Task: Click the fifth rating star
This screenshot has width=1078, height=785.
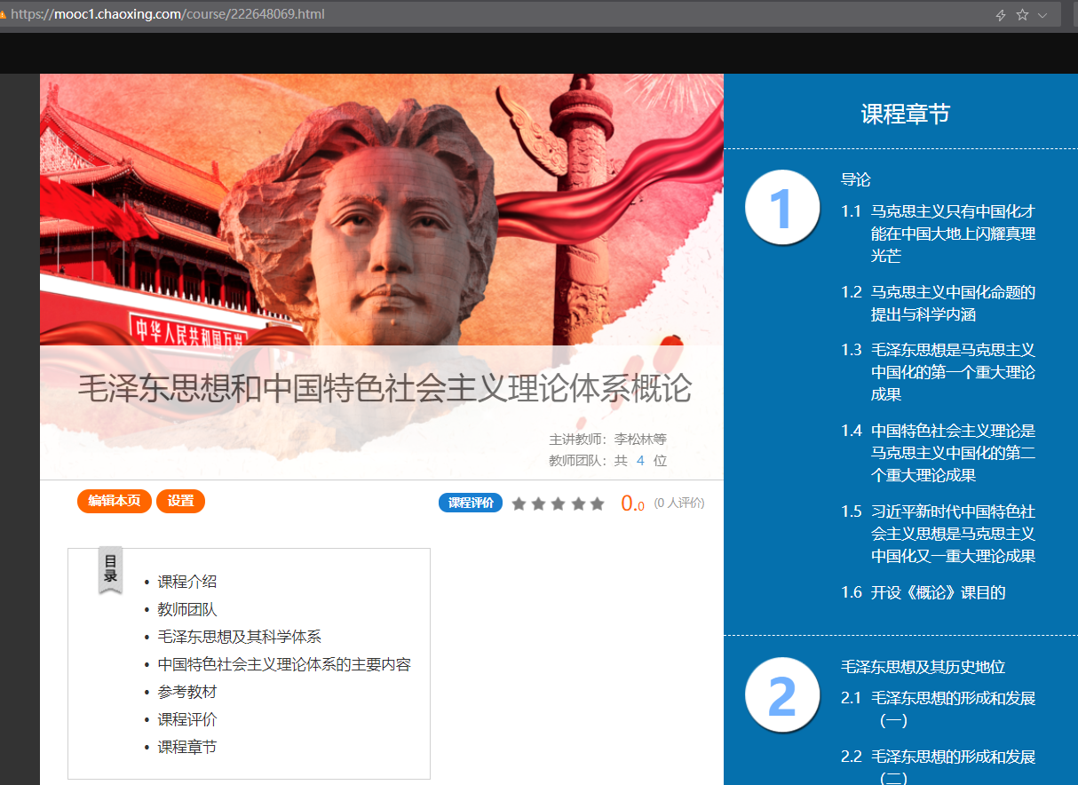Action: click(597, 504)
